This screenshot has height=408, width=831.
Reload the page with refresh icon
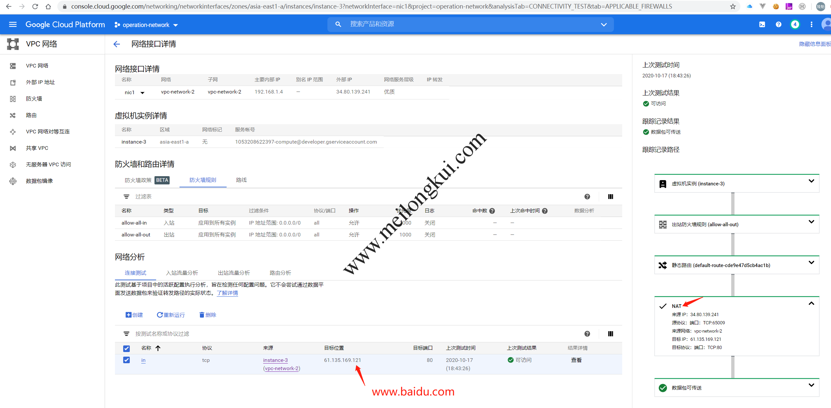coord(35,6)
